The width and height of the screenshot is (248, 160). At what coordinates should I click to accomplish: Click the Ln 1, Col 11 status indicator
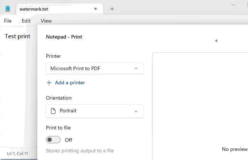18,153
